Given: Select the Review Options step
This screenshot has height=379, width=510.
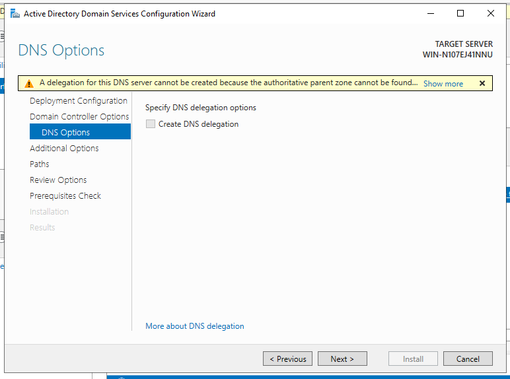Looking at the screenshot, I should [x=58, y=180].
